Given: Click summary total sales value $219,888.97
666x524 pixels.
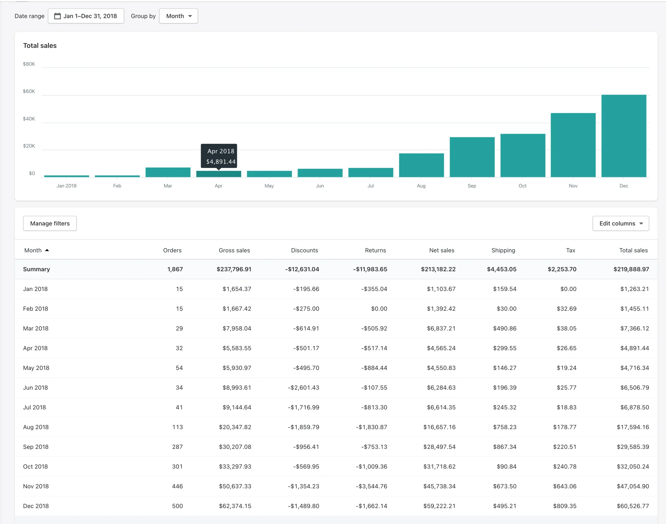Looking at the screenshot, I should (631, 269).
